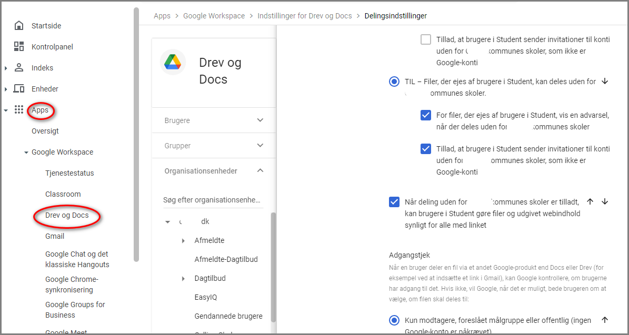Screen dimensions: 629x335
Task: Uncheck 'vis en advarsel' warning checkbox
Action: (x=426, y=115)
